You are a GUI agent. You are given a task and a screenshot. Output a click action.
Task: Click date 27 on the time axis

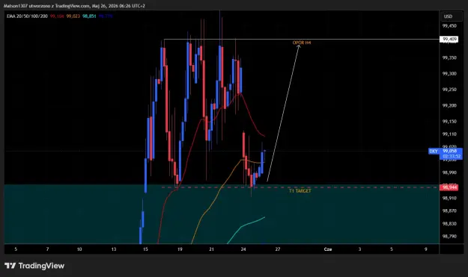pyautogui.click(x=278, y=249)
